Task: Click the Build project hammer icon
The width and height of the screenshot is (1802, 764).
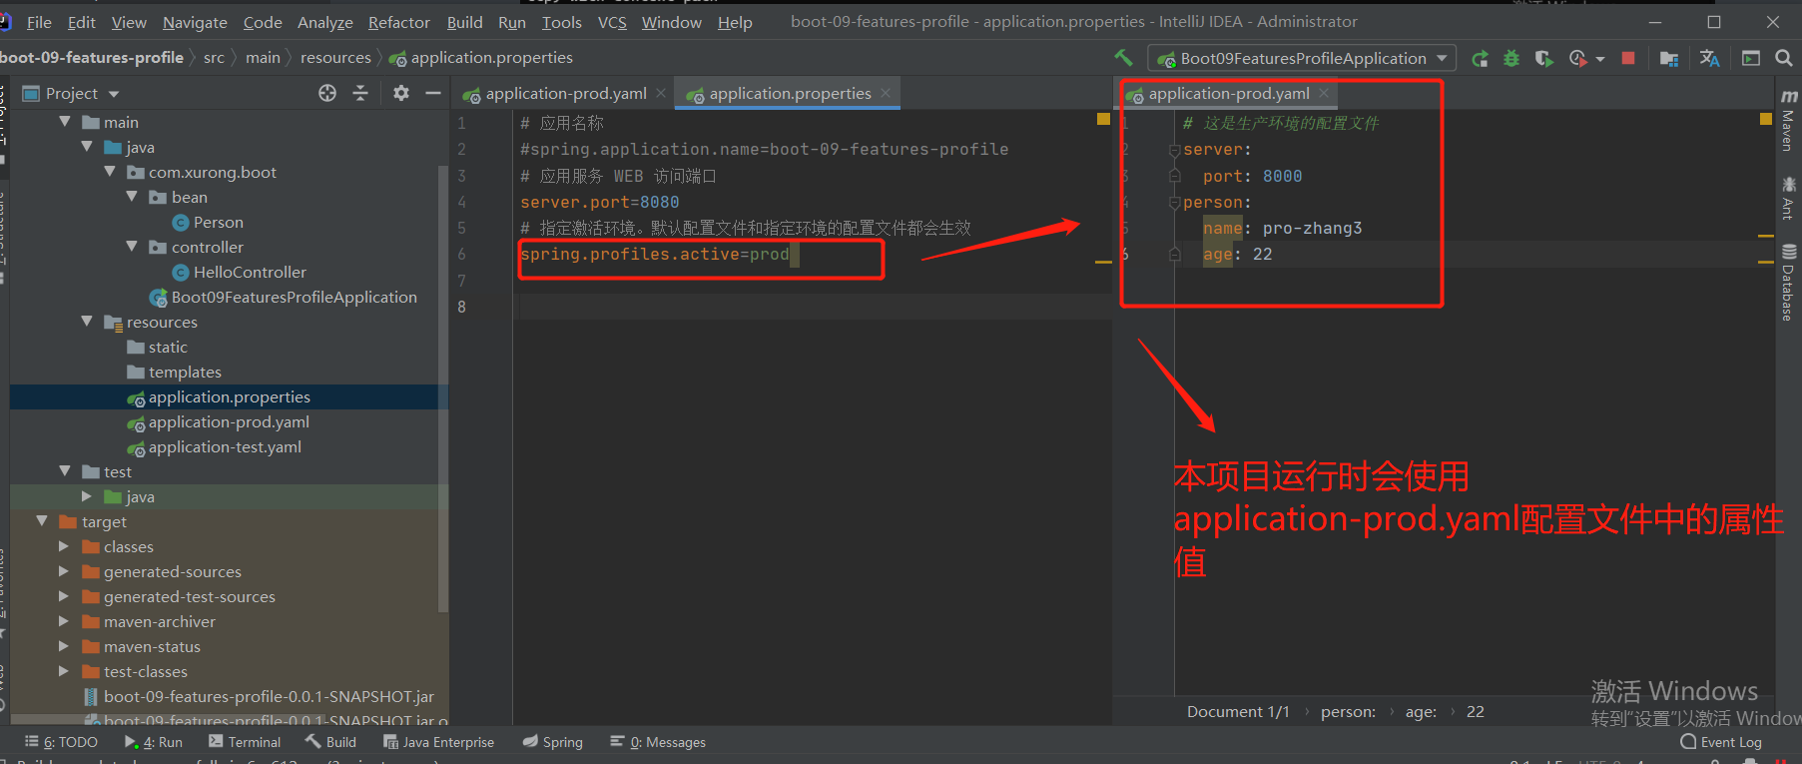Action: 1124,58
